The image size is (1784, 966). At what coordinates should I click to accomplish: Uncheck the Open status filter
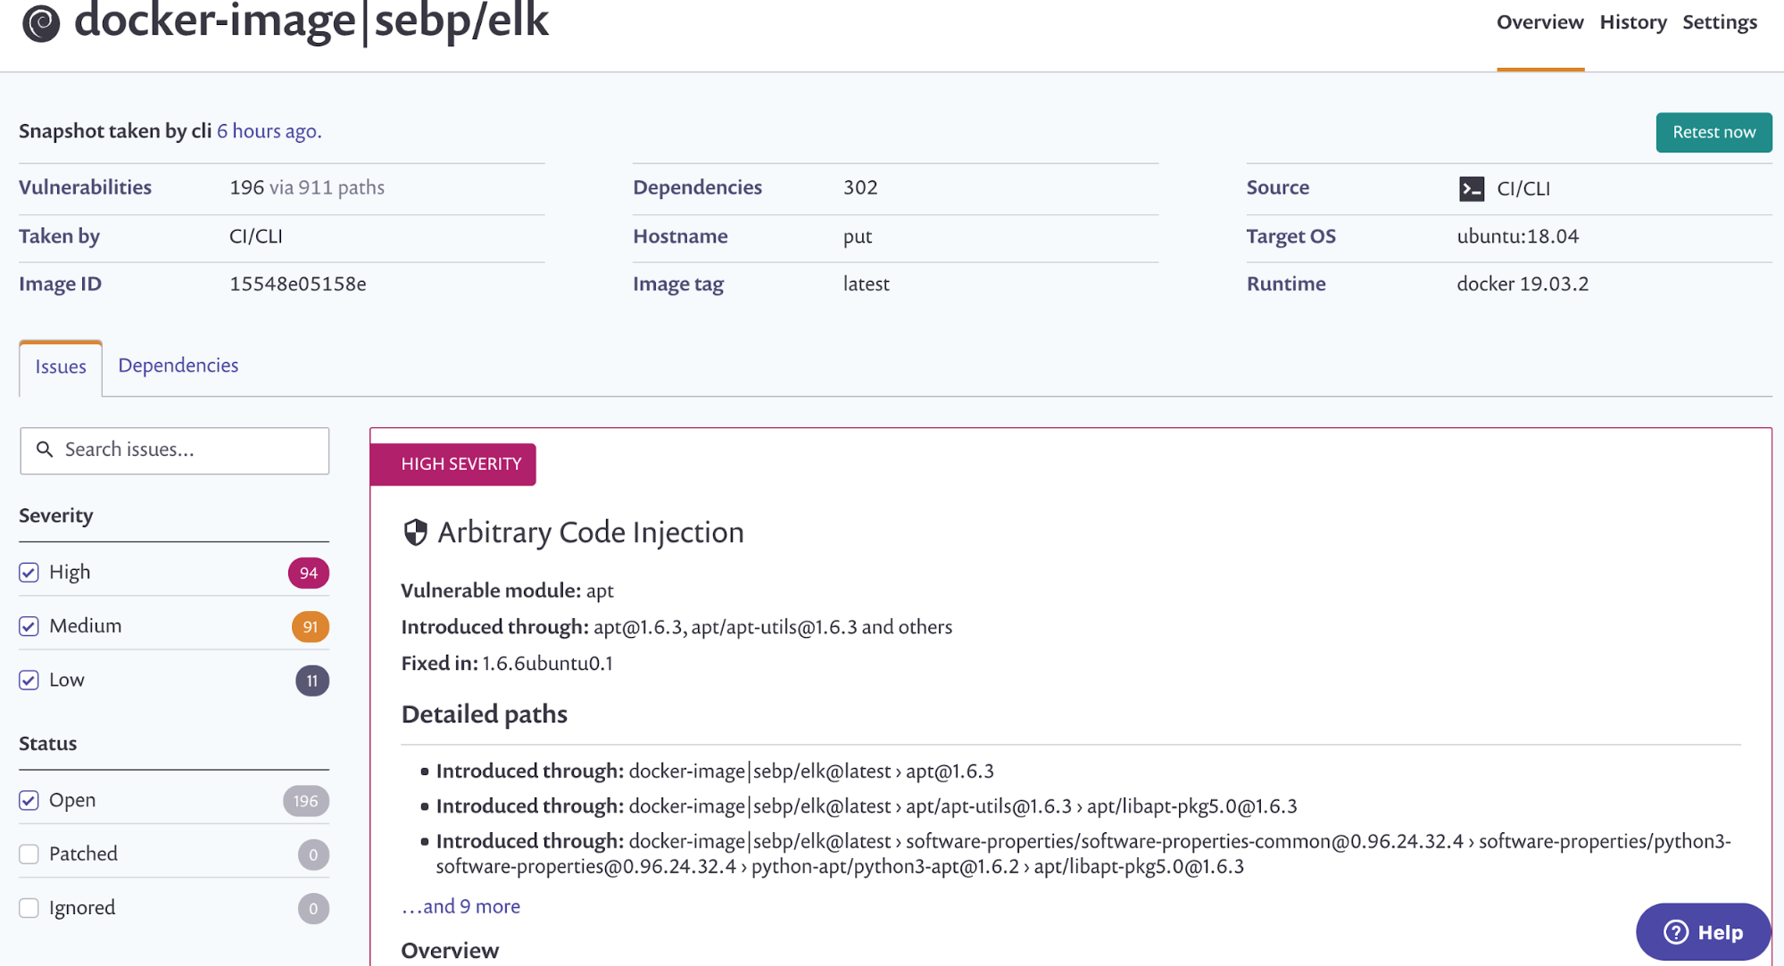click(x=29, y=800)
